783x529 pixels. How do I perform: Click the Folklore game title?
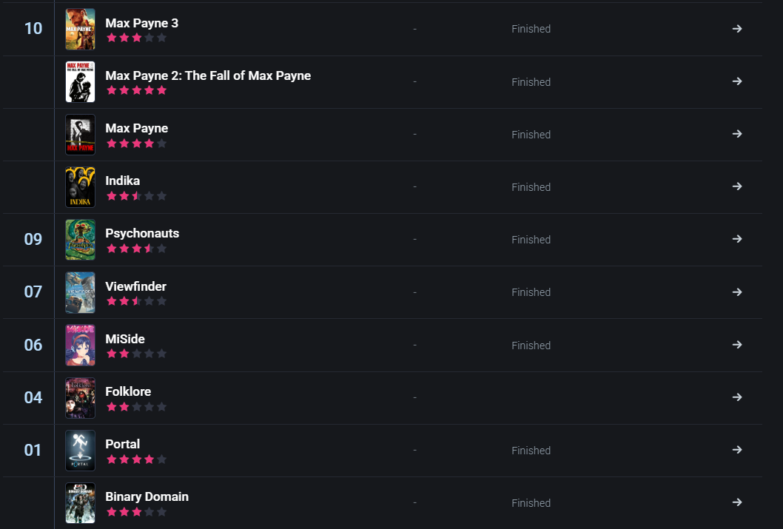(x=128, y=391)
